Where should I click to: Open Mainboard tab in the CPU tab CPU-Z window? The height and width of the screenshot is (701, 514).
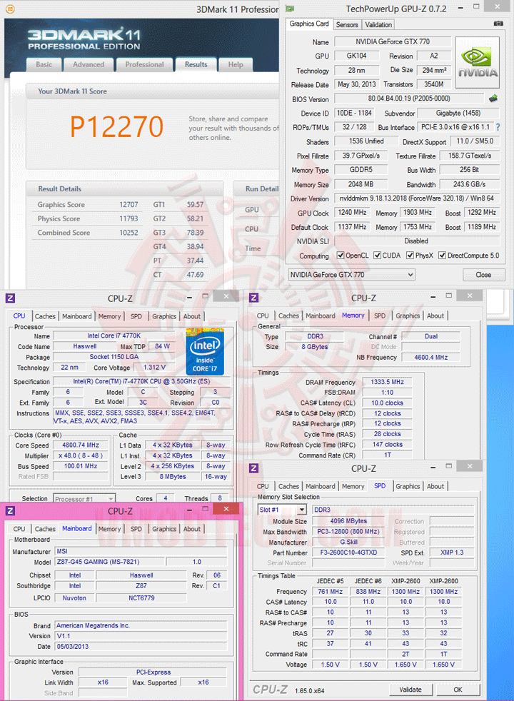tap(77, 316)
